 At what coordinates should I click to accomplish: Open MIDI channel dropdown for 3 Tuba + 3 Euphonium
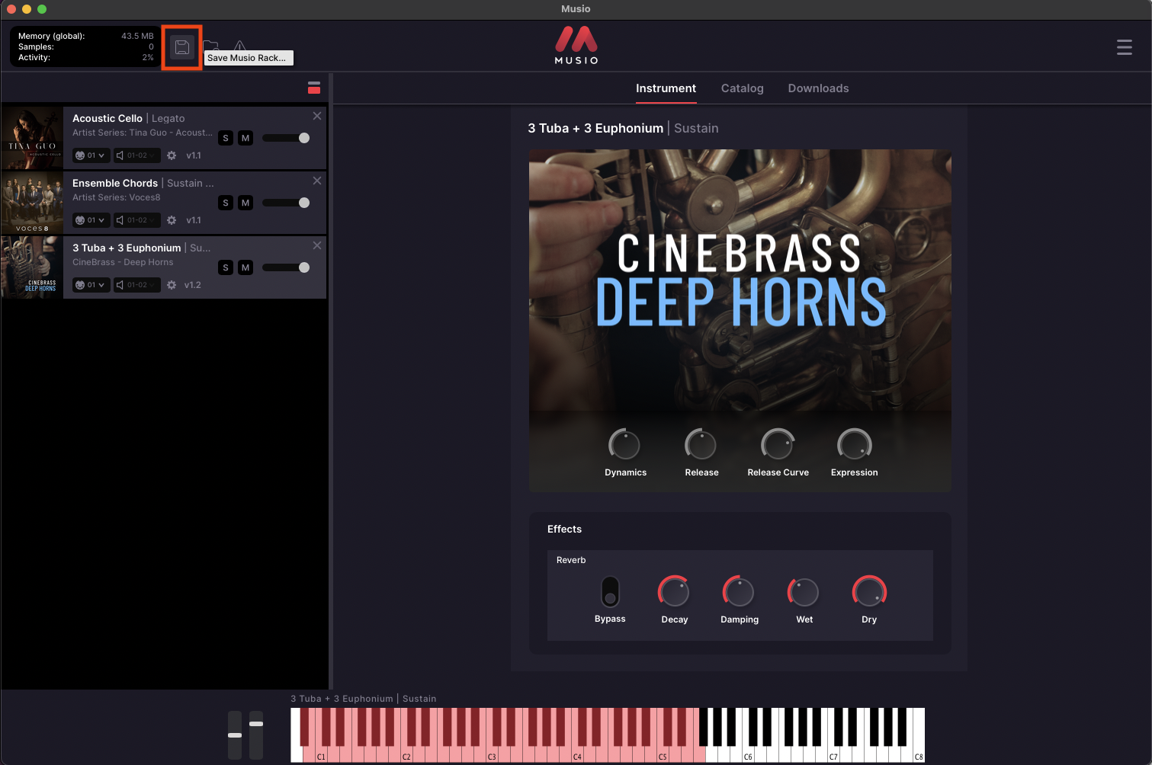[x=91, y=285]
